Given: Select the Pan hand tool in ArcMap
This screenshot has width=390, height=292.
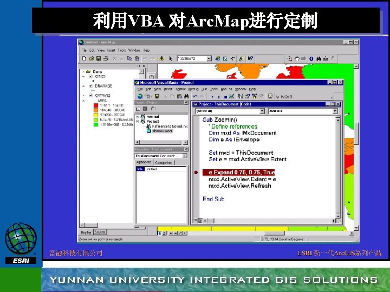Looking at the screenshot, I should click(x=297, y=58).
